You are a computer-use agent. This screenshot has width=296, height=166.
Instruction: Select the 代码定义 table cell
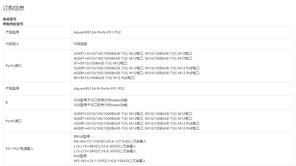[x=12, y=44]
